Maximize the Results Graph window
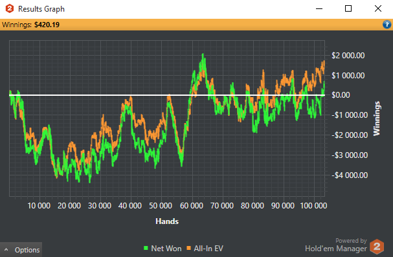Image resolution: width=393 pixels, height=257 pixels. [348, 9]
